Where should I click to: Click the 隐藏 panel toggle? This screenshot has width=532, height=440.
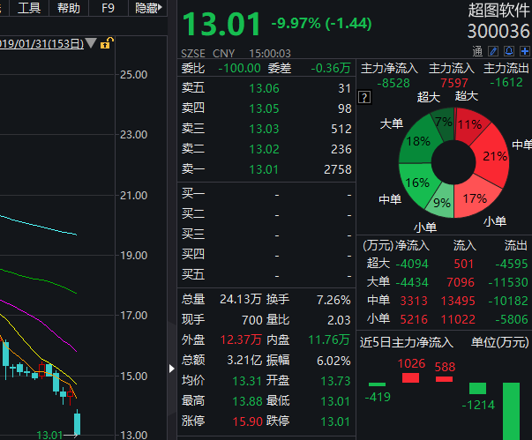148,8
